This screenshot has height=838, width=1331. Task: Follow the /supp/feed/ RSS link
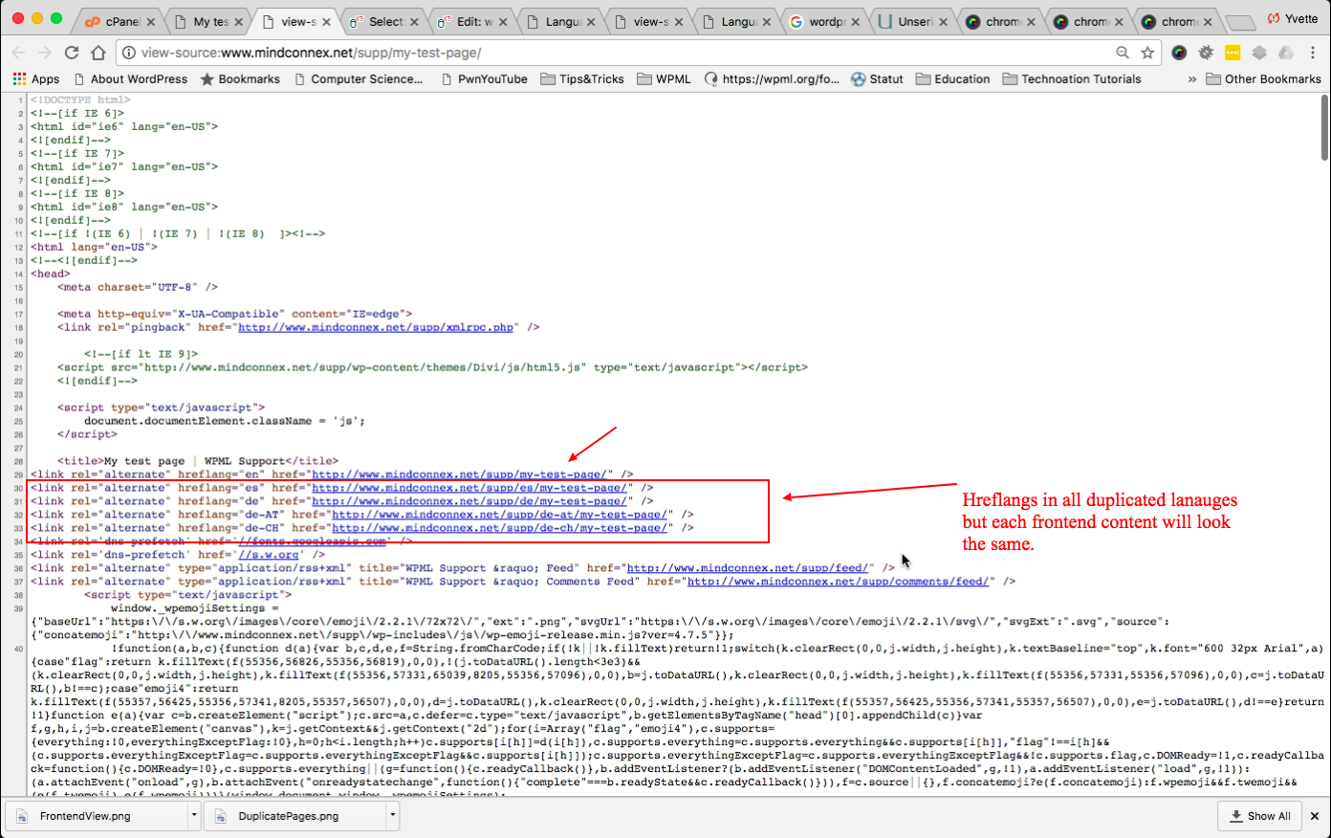[x=747, y=568]
